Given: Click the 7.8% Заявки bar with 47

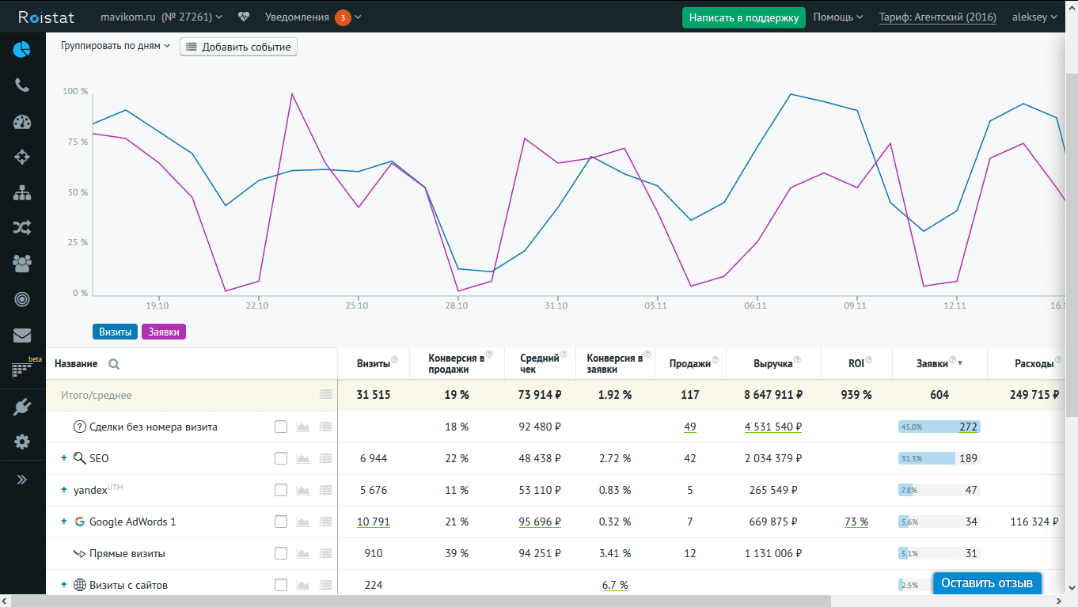Looking at the screenshot, I should pyautogui.click(x=939, y=490).
